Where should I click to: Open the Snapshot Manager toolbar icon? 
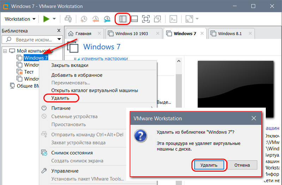click(x=107, y=19)
